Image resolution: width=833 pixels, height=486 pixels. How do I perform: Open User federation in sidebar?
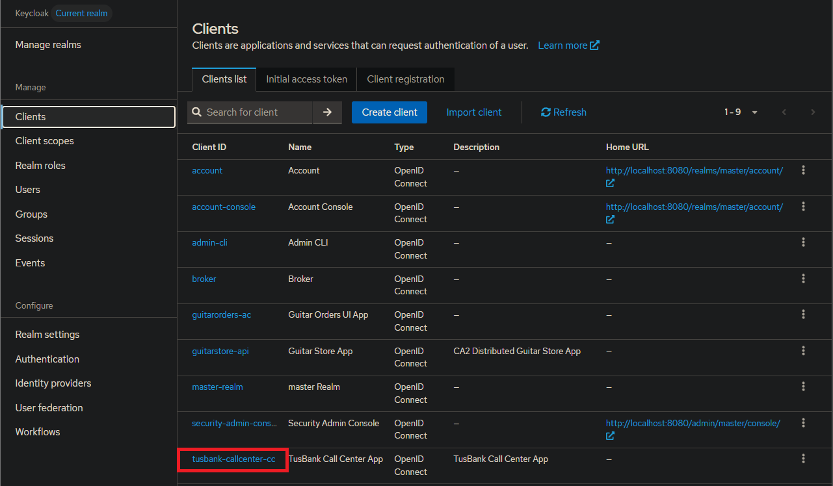pyautogui.click(x=49, y=408)
